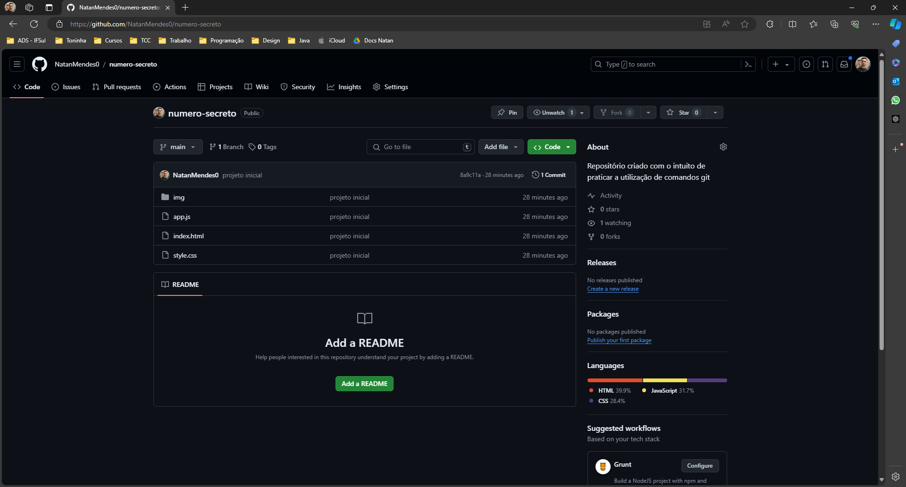
Task: Open WhatsApp in Edge sidebar
Action: pos(896,100)
